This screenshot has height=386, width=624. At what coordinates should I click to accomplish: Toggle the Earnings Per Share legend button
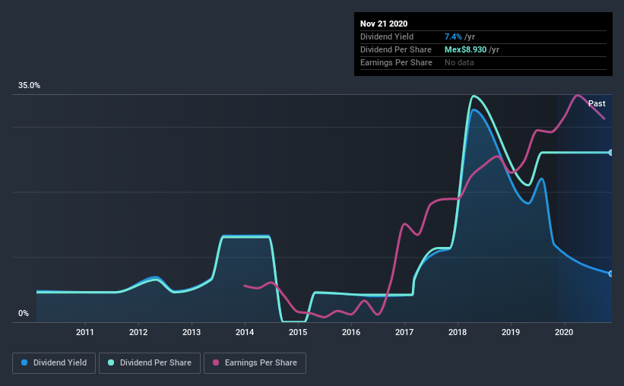click(255, 363)
